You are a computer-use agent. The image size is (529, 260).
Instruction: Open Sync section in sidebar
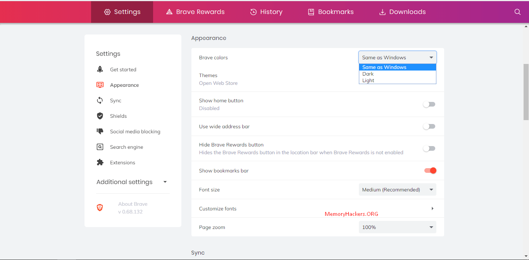(115, 101)
